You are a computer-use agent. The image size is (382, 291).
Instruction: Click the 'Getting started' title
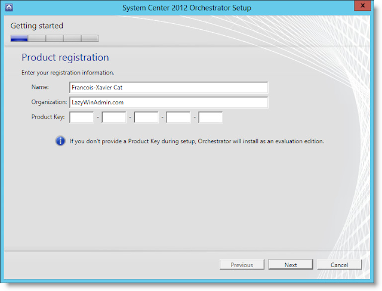coord(37,26)
